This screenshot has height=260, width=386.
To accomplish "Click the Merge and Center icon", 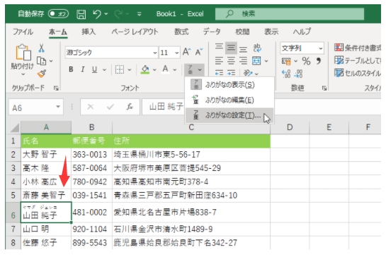I will click(x=256, y=61).
